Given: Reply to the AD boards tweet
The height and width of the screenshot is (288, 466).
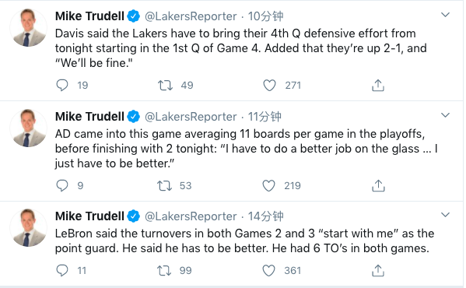Looking at the screenshot, I should point(62,186).
